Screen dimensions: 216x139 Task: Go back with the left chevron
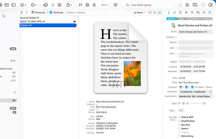22,12
